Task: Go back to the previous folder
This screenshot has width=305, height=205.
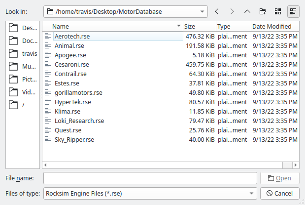Action: [x=217, y=11]
